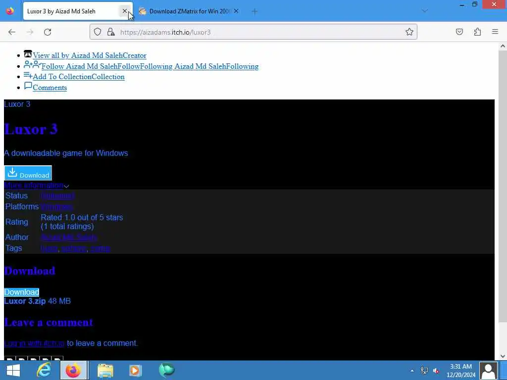Click the muted volume tray icon

coord(436,371)
